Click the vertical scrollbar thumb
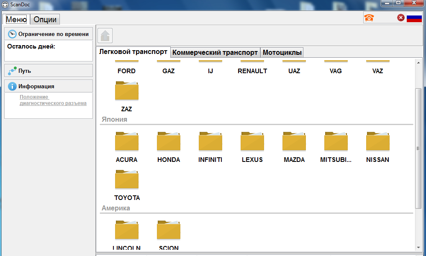Image resolution: width=426 pixels, height=256 pixels. pos(418,148)
